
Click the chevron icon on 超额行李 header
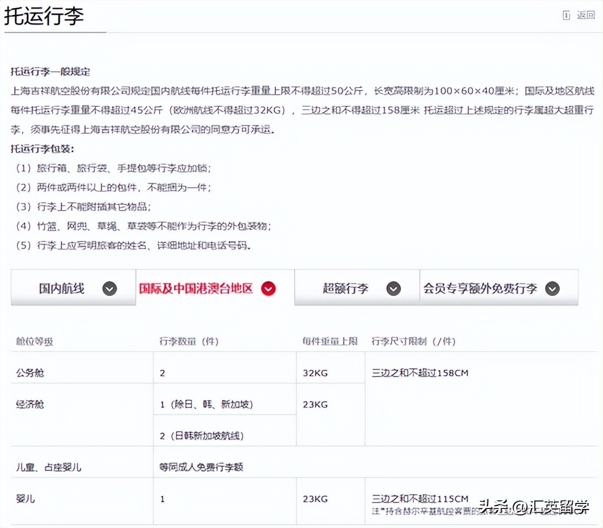(394, 288)
